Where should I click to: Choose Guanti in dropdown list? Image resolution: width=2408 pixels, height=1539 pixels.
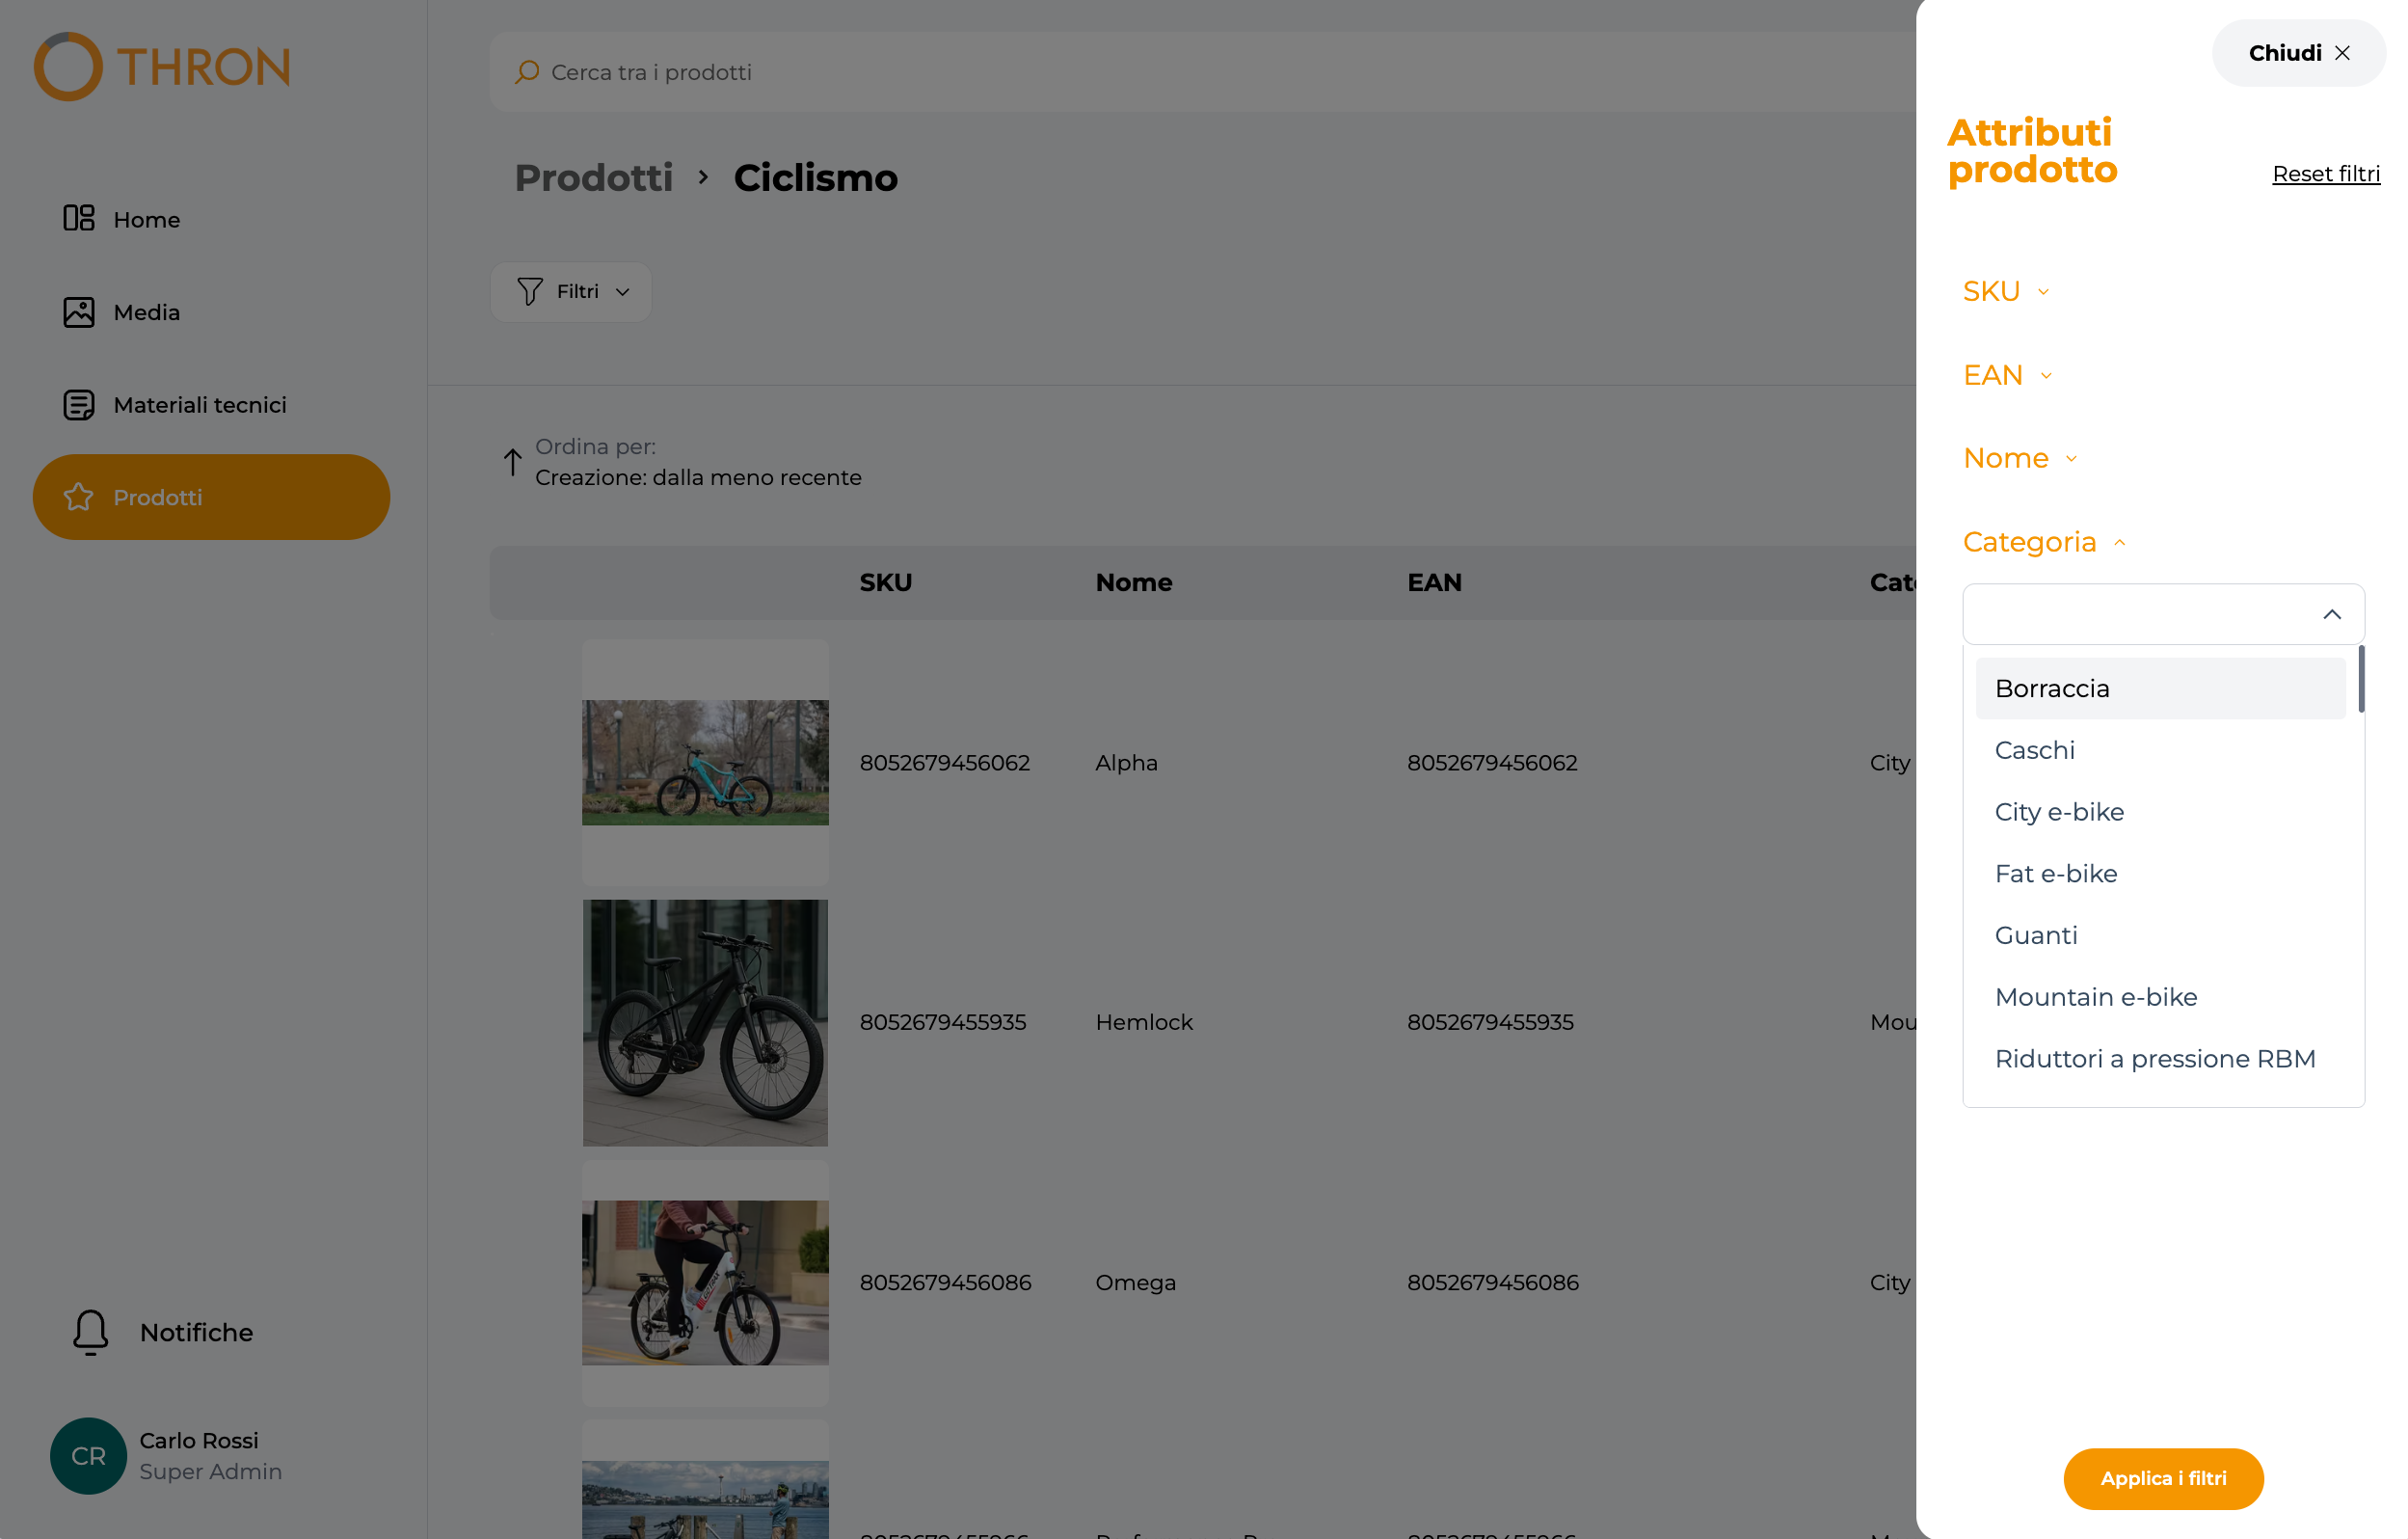pyautogui.click(x=2160, y=935)
